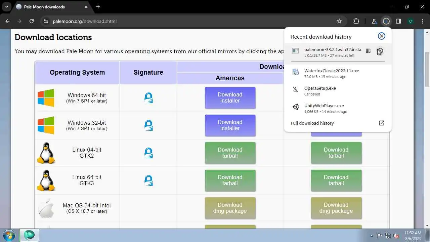This screenshot has height=242, width=430.
Task: Open UnityWebPlayer.exe from download history
Action: coord(338,108)
